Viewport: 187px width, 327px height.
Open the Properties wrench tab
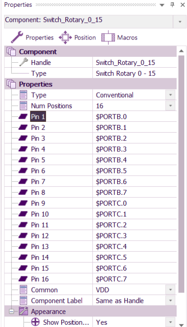click(x=32, y=38)
